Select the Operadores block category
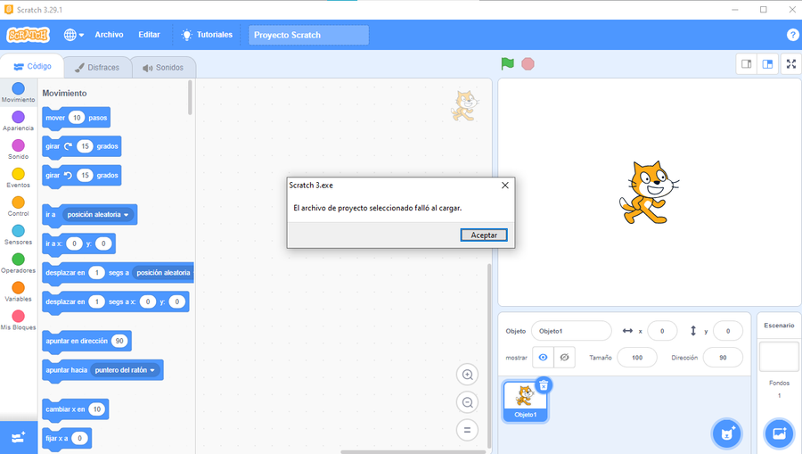Viewport: 802px width, 454px height. (x=19, y=263)
